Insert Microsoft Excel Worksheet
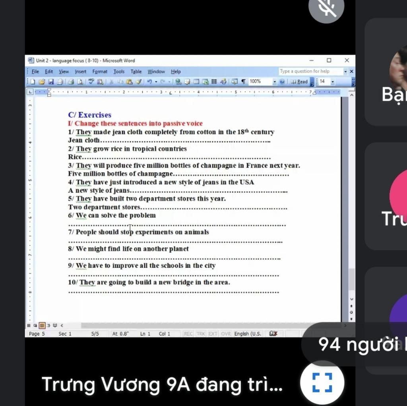This screenshot has height=406, width=407. click(205, 82)
